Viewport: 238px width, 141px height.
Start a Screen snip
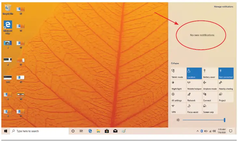point(210,109)
